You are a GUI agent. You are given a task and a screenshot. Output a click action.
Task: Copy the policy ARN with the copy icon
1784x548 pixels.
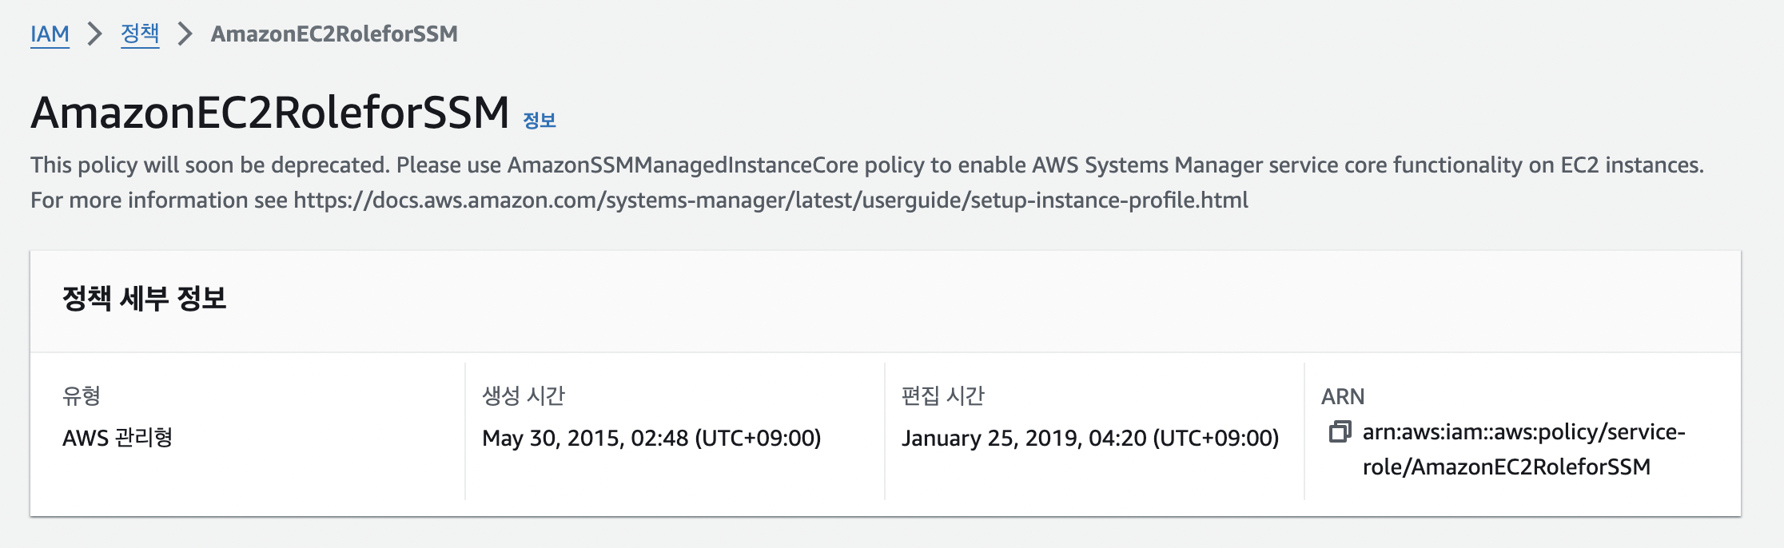1340,432
